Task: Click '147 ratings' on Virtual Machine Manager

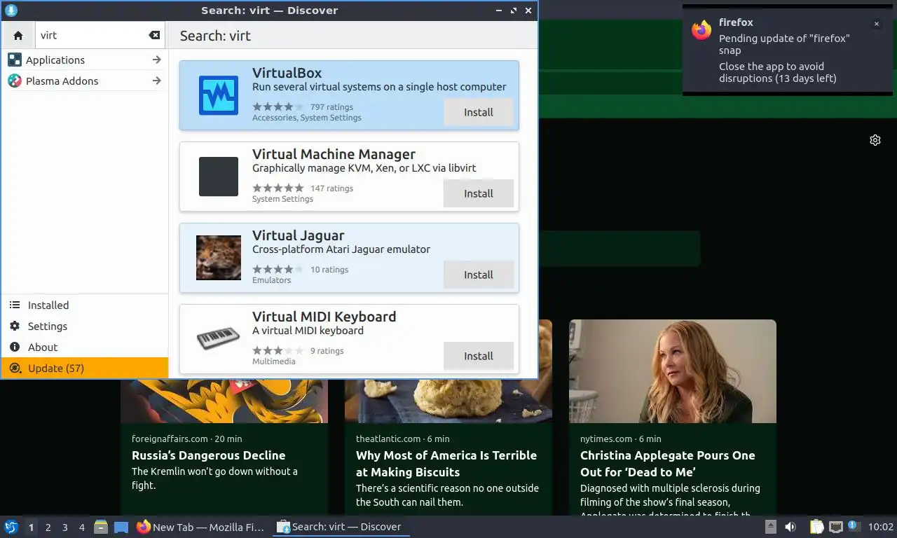Action: [x=331, y=188]
